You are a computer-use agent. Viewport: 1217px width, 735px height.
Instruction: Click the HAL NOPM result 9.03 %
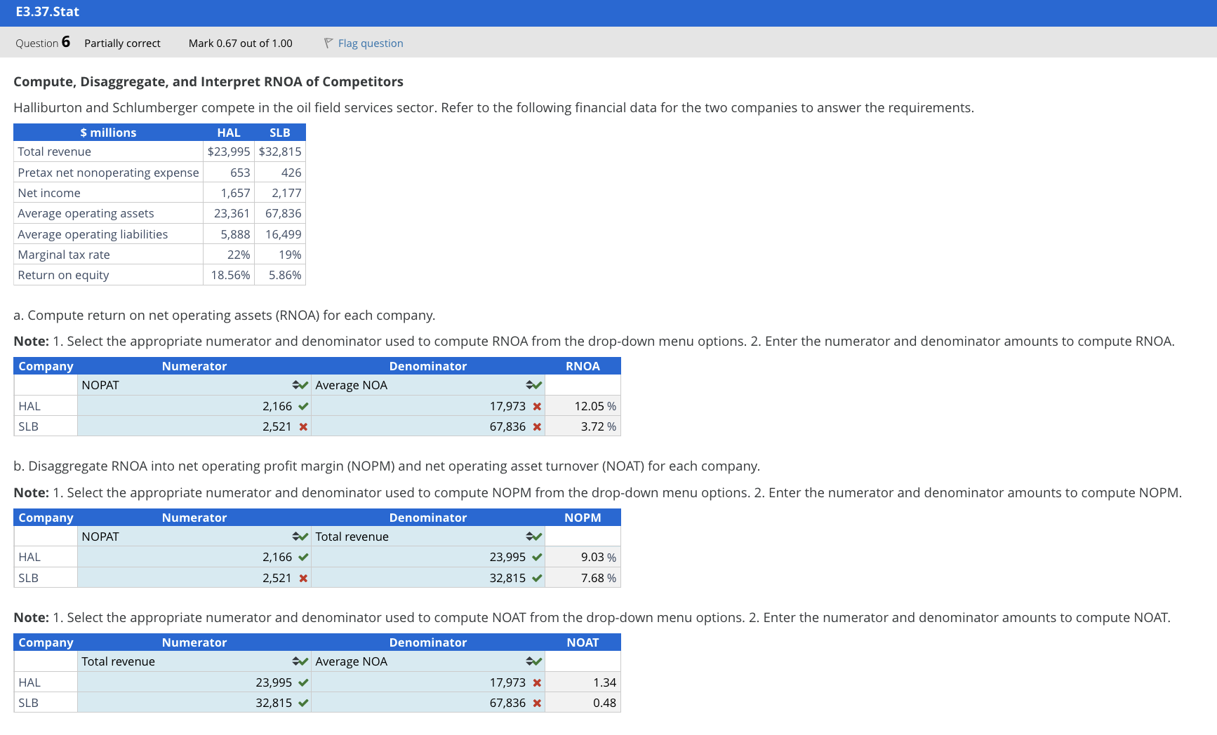(583, 557)
